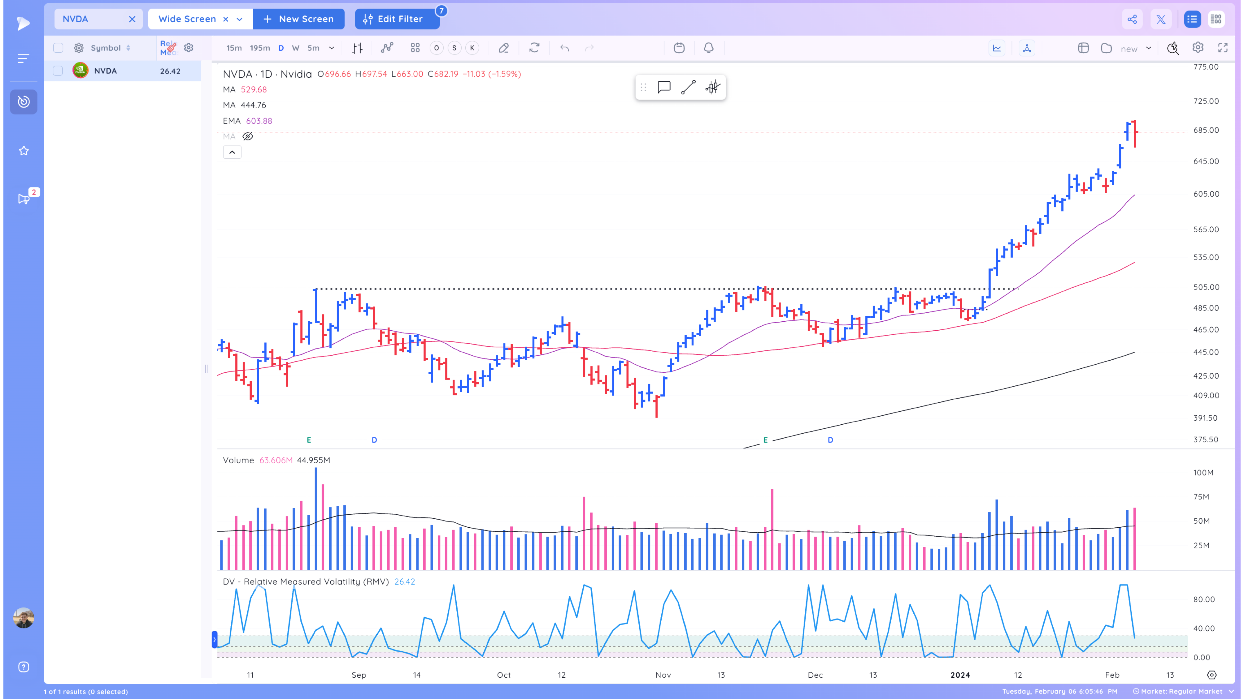
Task: Open the indicators icon
Action: pos(387,48)
